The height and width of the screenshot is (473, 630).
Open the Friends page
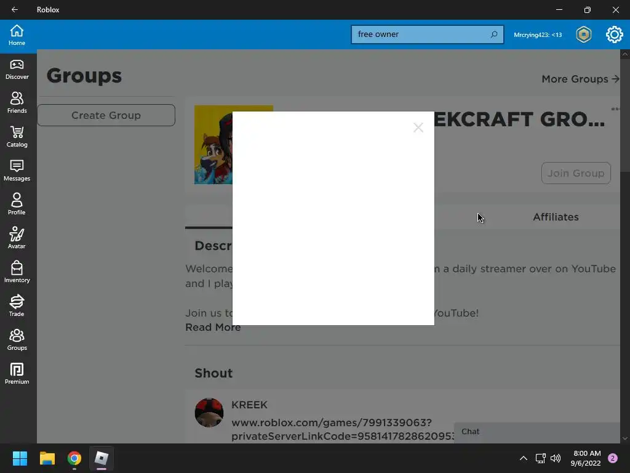pyautogui.click(x=17, y=103)
